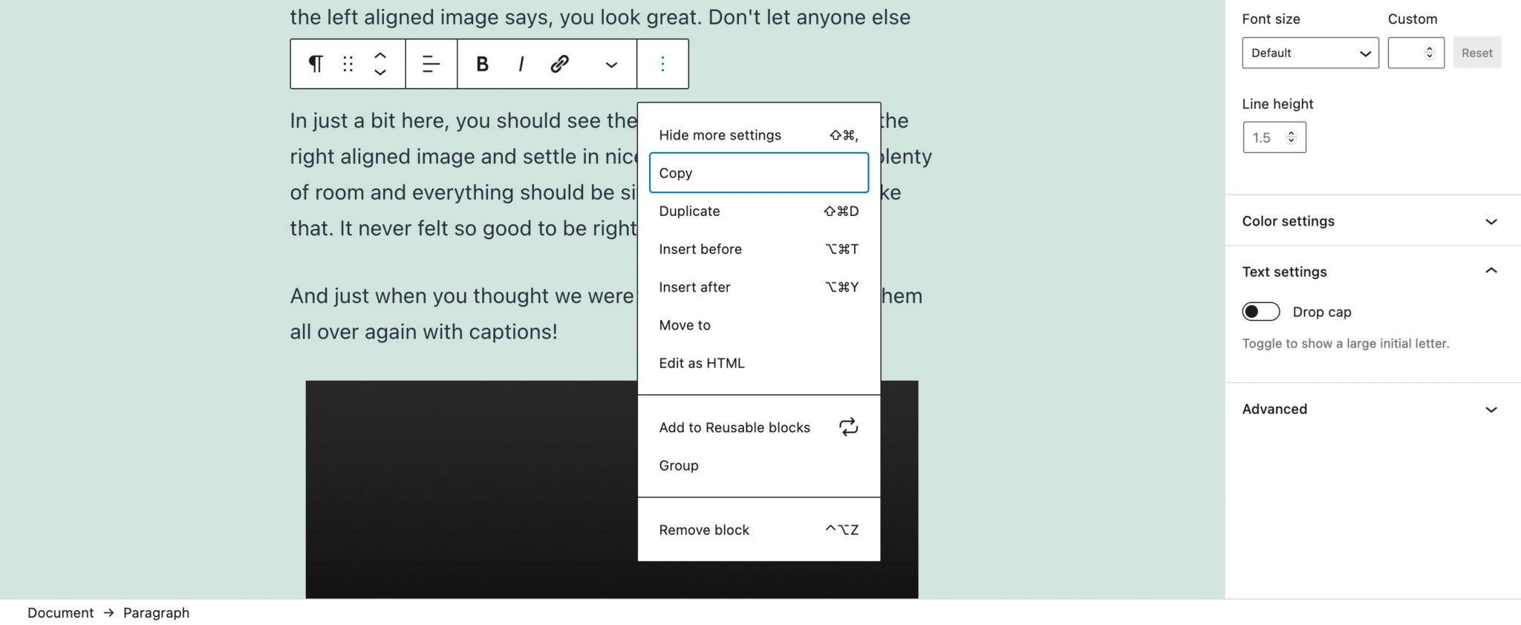Insert a link with the link icon
Viewport: 1521px width, 625px height.
pyautogui.click(x=560, y=64)
